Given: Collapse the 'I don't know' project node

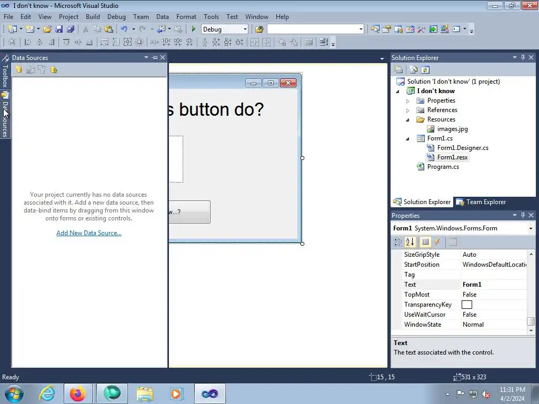Looking at the screenshot, I should tap(398, 92).
